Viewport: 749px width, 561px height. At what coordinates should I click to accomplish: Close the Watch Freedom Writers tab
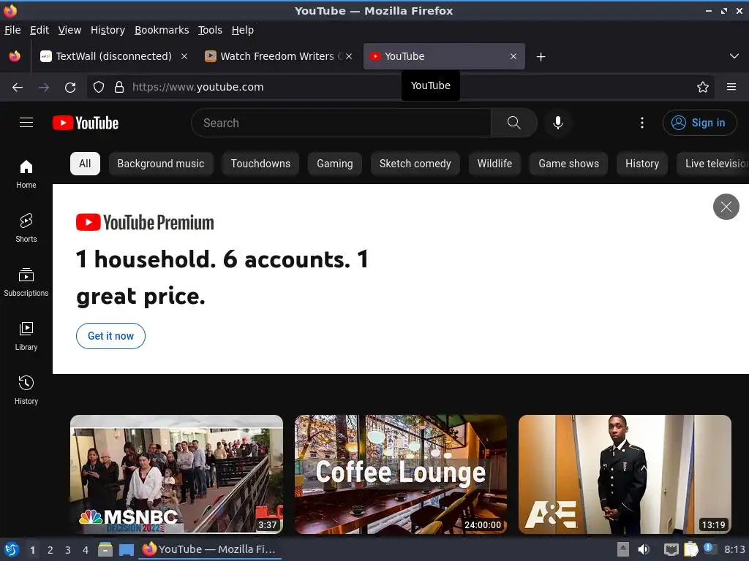[349, 56]
